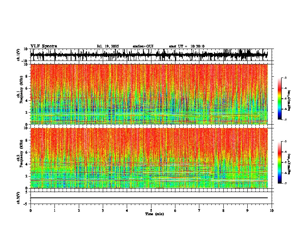The width and height of the screenshot is (306, 236).
Task: Click the ch.1 spectrogram color scale bar
Action: [x=279, y=99]
